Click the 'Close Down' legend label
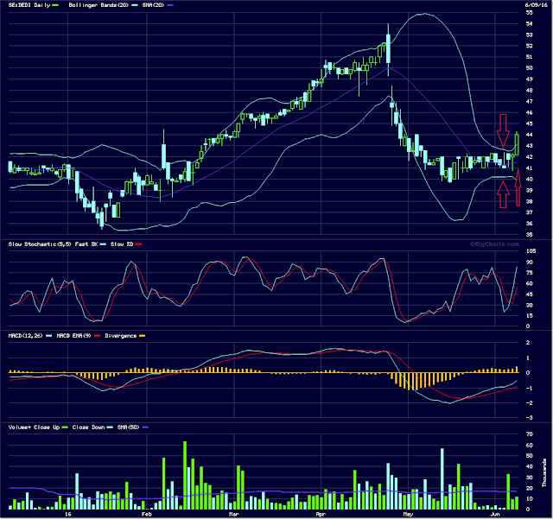The width and height of the screenshot is (553, 519). click(88, 427)
